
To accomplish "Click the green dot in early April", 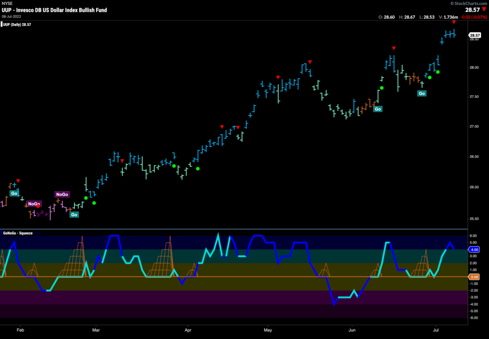I will coord(198,169).
